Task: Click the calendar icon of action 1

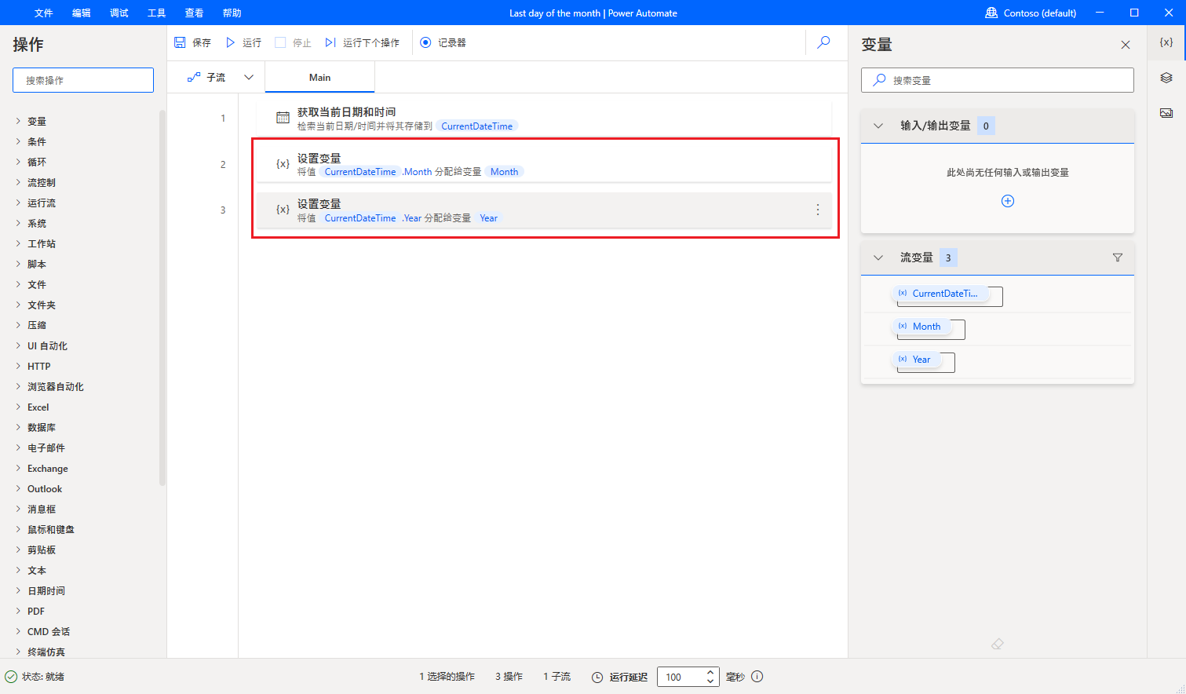Action: (x=283, y=118)
